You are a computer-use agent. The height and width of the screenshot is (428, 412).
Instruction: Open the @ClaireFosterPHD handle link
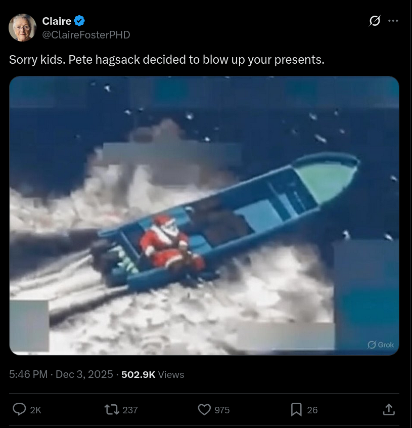click(x=86, y=35)
